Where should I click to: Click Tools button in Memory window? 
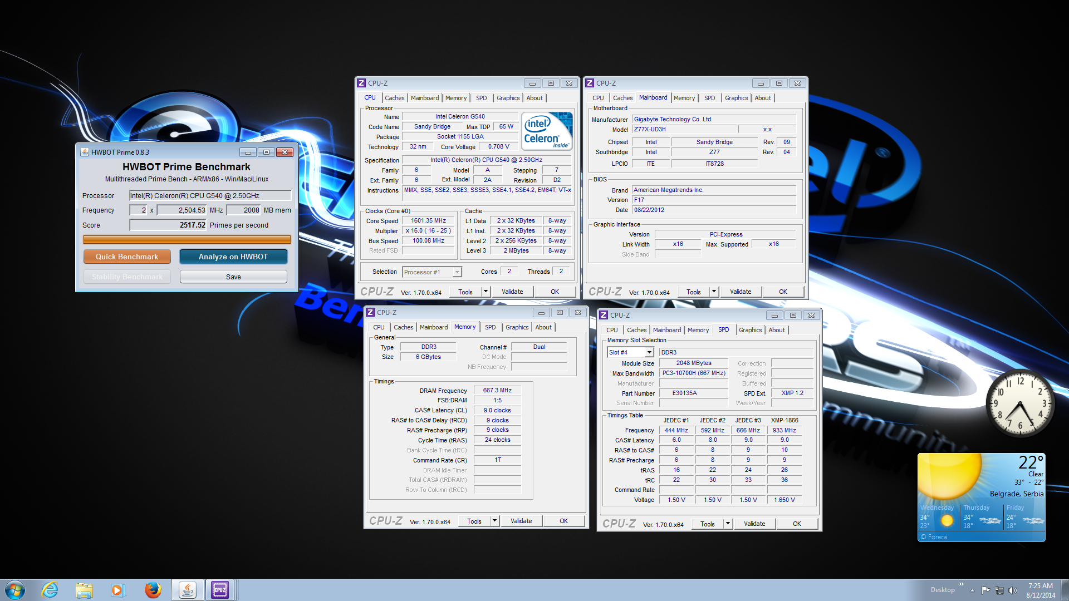[474, 520]
